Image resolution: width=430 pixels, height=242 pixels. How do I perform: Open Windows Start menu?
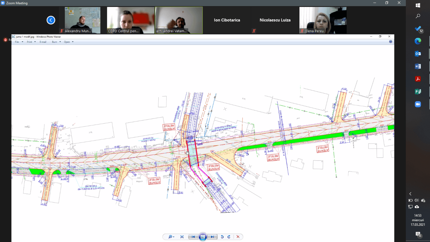click(418, 5)
